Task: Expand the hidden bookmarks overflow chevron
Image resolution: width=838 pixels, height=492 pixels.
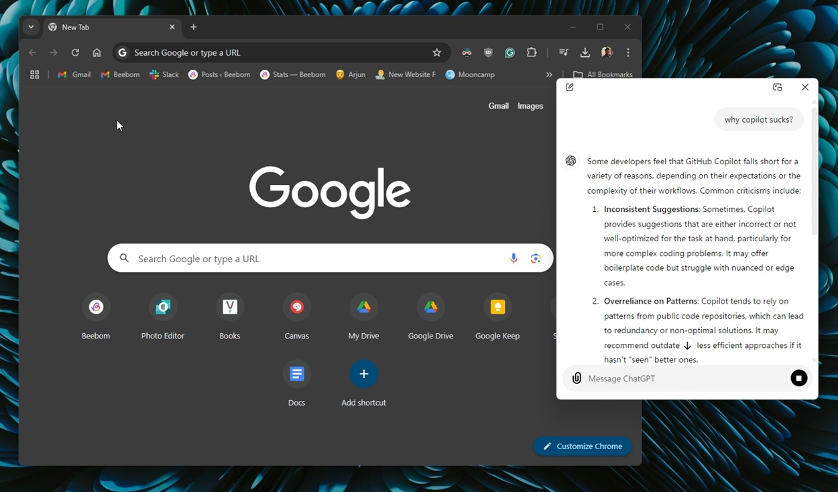Action: coord(549,74)
